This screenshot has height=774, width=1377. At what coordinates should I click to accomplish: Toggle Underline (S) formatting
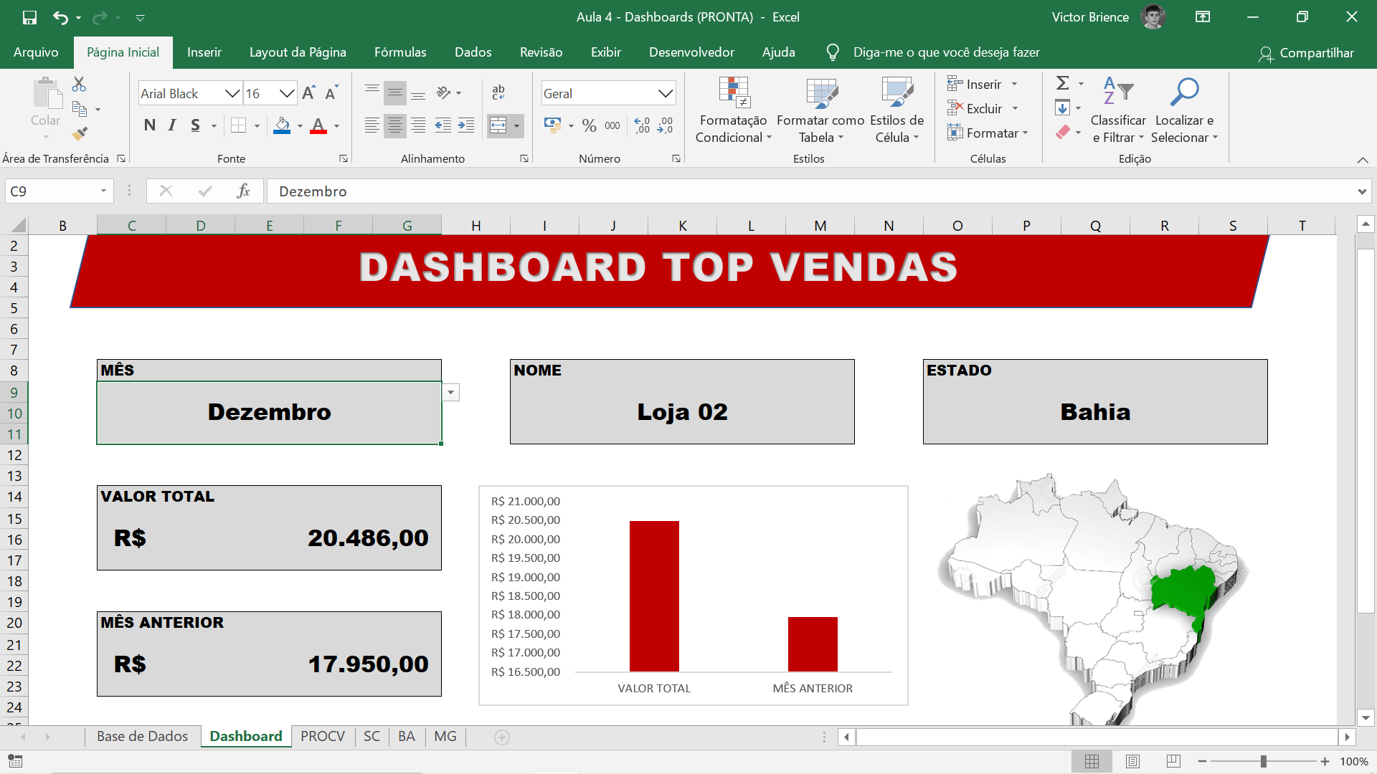coord(195,125)
